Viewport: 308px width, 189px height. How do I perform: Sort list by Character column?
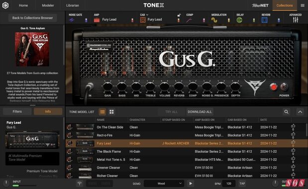137,120
